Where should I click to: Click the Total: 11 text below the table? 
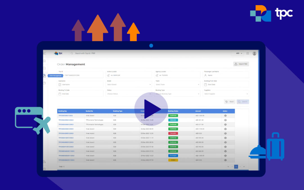[x=62, y=167]
